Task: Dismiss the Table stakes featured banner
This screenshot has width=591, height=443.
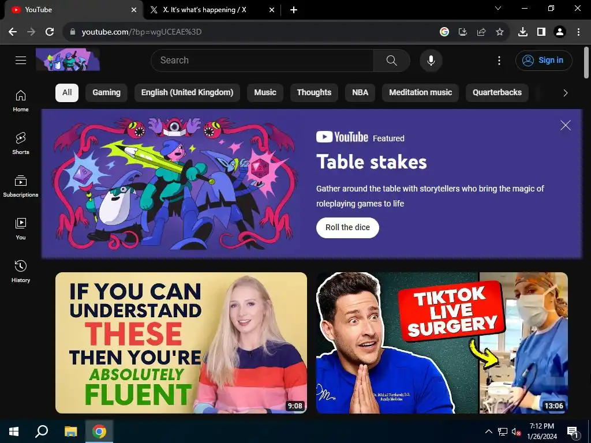Action: point(566,125)
